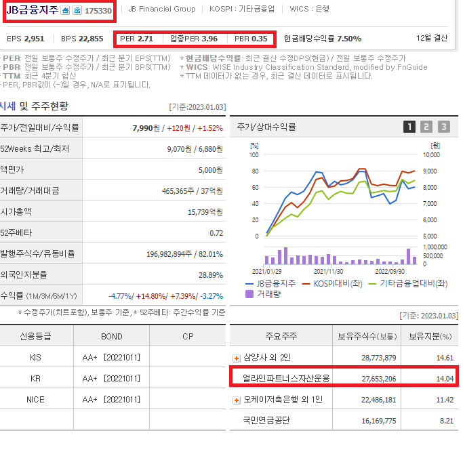The image size is (463, 458).
Task: Click 얼라인파트너스자산운용 shareholder name
Action: tap(286, 378)
